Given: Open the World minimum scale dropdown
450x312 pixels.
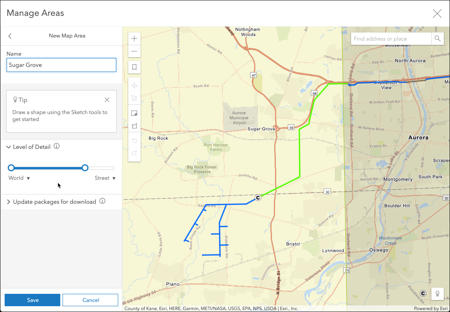Looking at the screenshot, I should click(19, 178).
